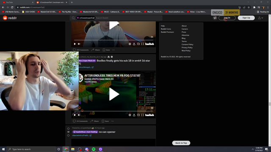Save the post with 292 comments
271x152 pixels.
106,50
